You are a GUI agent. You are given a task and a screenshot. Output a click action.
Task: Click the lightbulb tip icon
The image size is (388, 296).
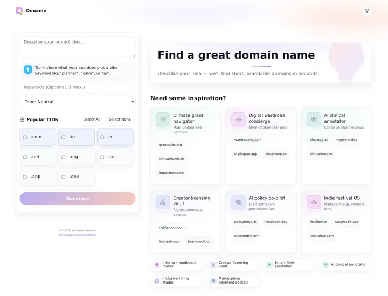coord(28,69)
